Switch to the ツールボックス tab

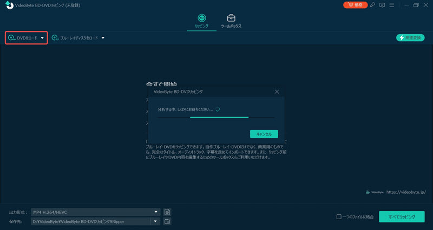[x=231, y=21]
